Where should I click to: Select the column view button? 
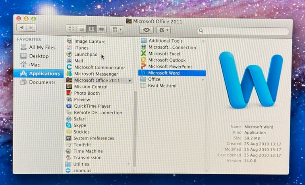coord(91,29)
